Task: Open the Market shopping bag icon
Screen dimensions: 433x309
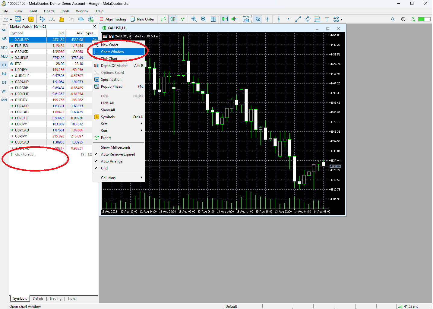Action: [x=62, y=19]
